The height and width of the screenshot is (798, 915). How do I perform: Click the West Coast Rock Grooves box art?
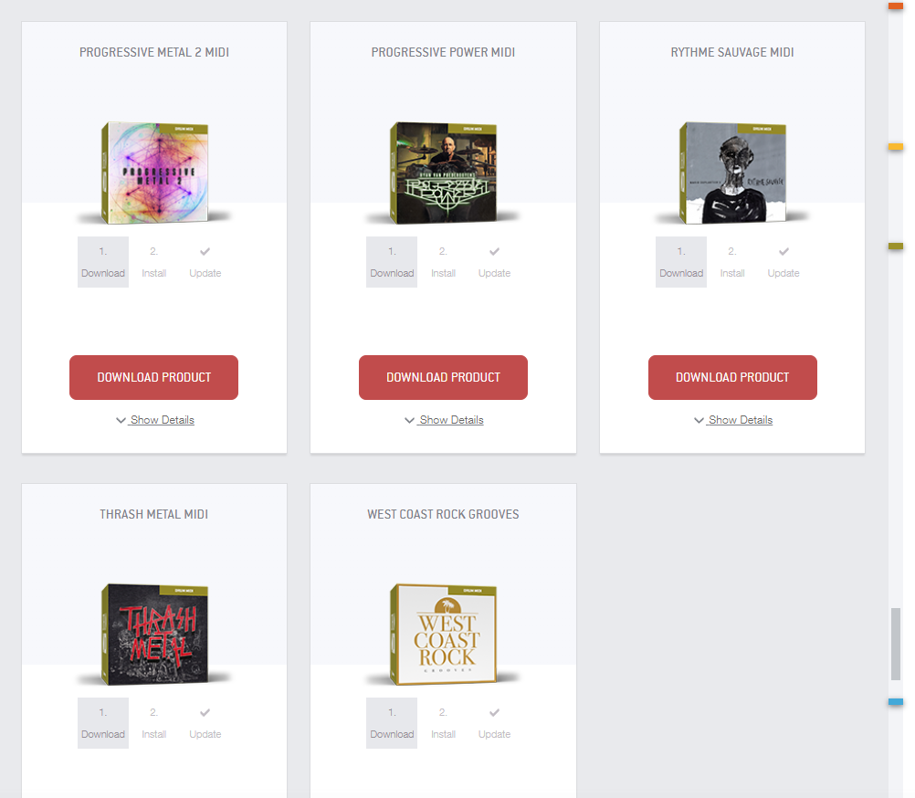[444, 634]
